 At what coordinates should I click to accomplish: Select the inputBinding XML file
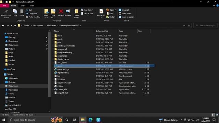63,73
